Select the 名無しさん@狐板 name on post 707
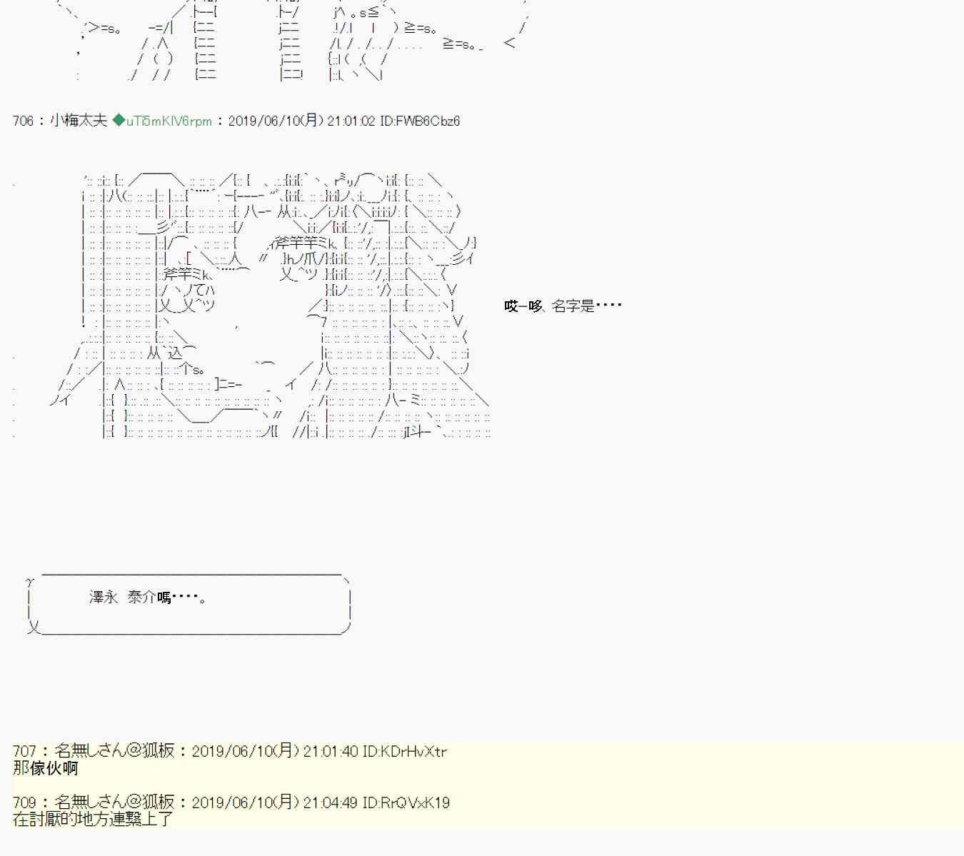The width and height of the screenshot is (964, 856). pos(114,751)
